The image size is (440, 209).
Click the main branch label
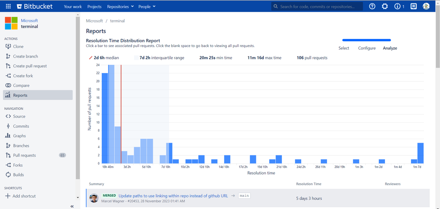244,195
